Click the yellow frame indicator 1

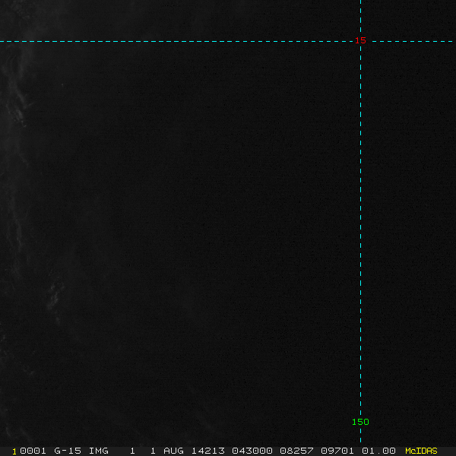pyautogui.click(x=14, y=451)
